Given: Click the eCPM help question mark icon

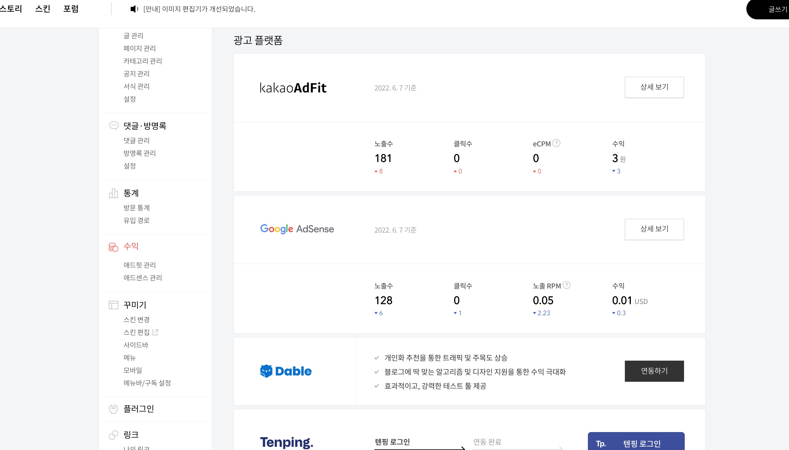Looking at the screenshot, I should tap(556, 143).
